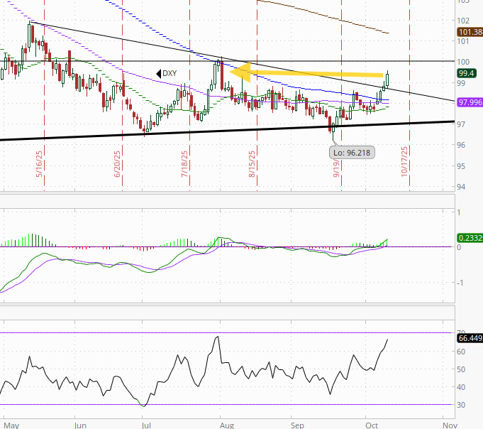Select the 'Lo: 96.218' low price bubble
Viewport: 483px width, 429px height.
(352, 153)
